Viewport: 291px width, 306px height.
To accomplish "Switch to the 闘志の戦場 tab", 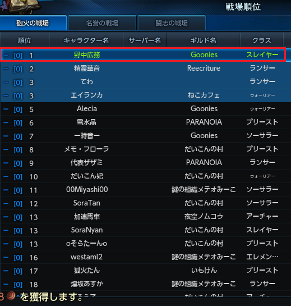I will (172, 23).
